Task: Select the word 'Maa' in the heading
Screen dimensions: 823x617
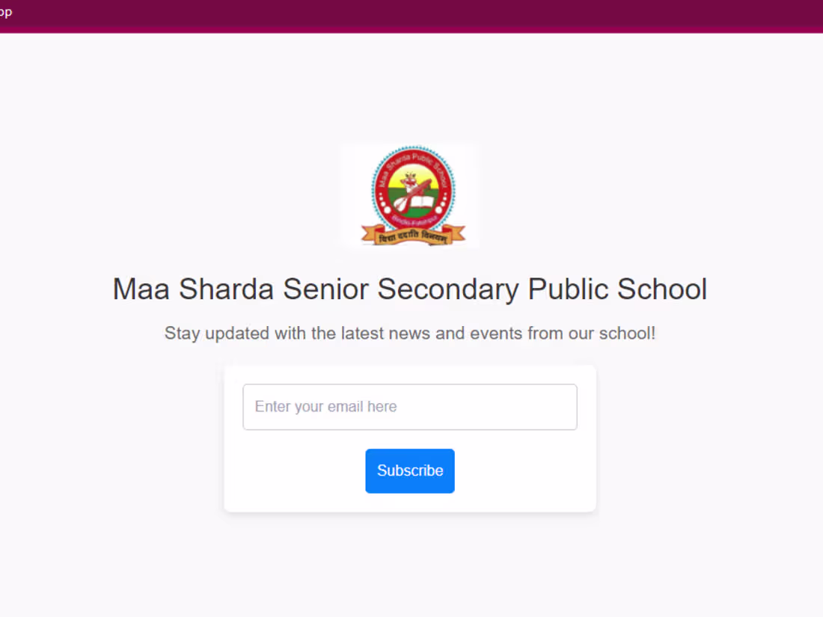Action: click(x=141, y=289)
